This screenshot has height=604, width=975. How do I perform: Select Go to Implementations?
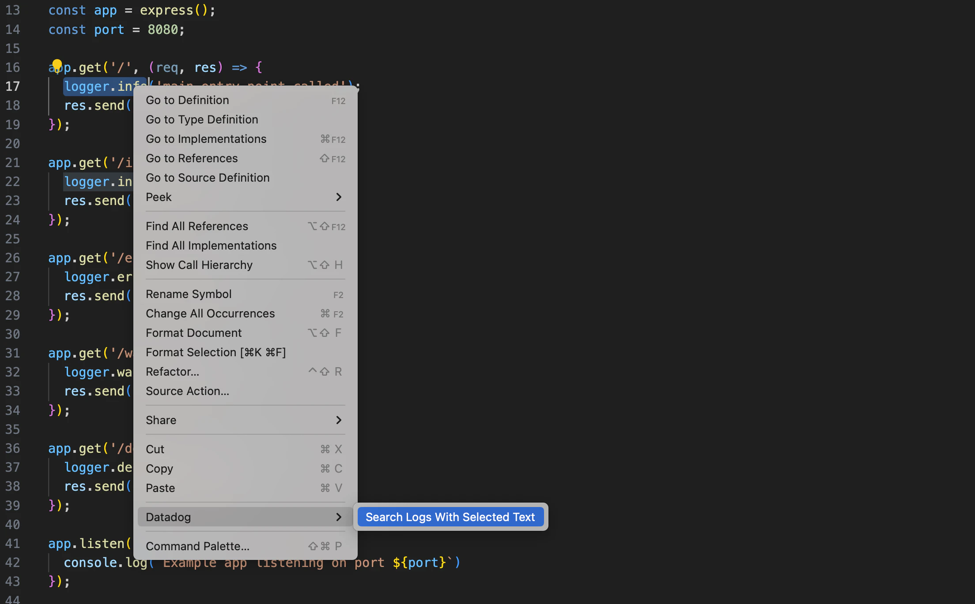coord(206,139)
